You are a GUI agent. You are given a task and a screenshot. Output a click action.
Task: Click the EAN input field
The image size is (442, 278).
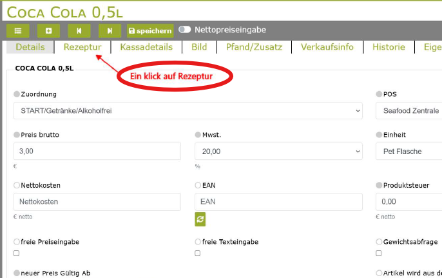278,202
